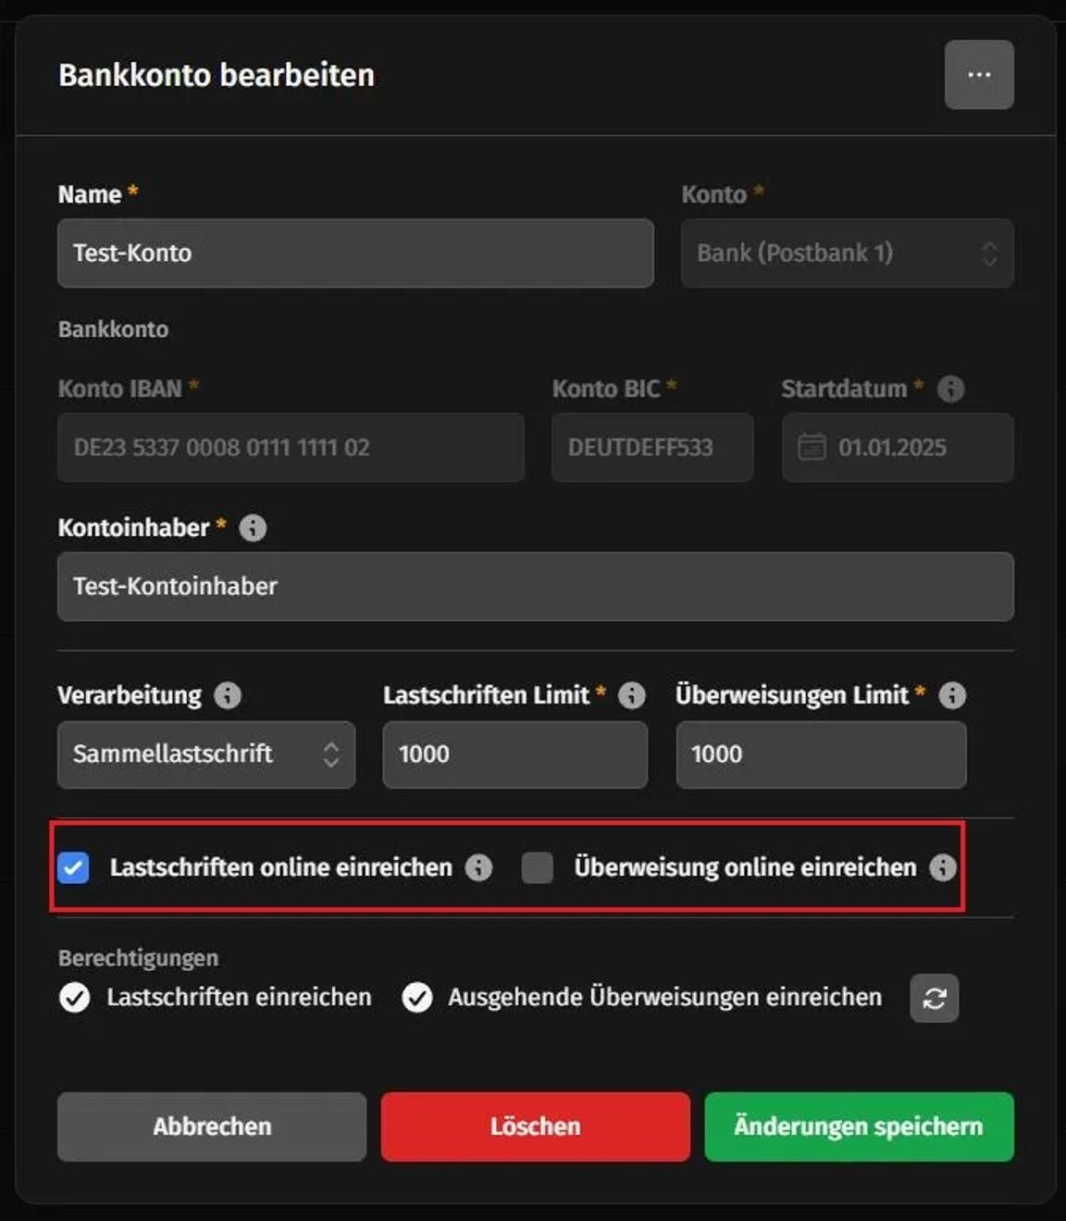
Task: Show info icon next to Überweisungen Limit
Action: (952, 695)
